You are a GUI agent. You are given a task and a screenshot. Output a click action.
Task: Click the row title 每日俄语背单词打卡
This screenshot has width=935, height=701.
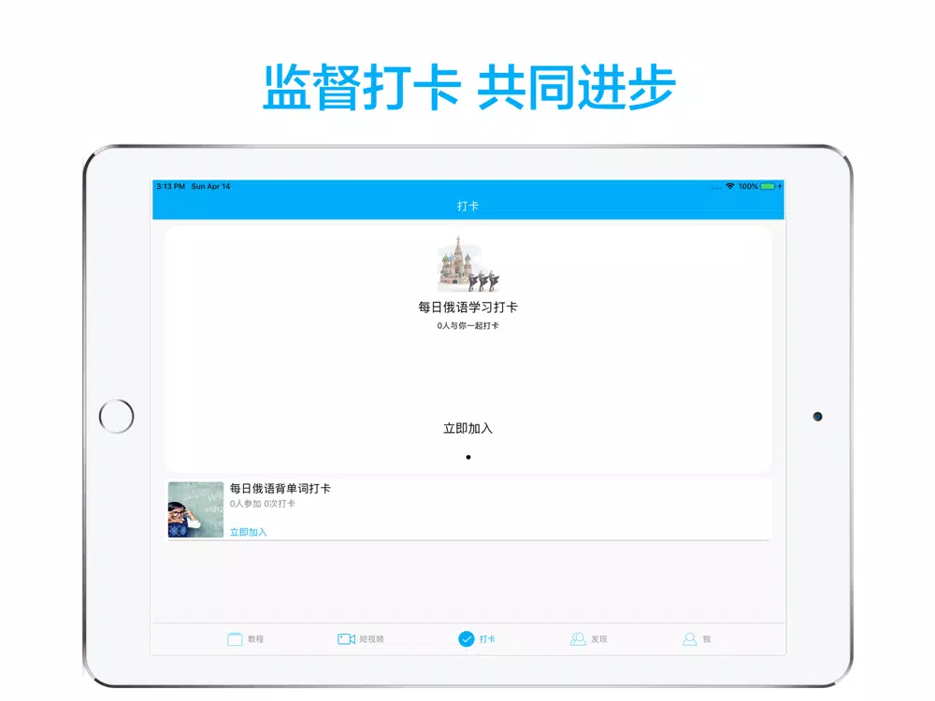(x=280, y=488)
